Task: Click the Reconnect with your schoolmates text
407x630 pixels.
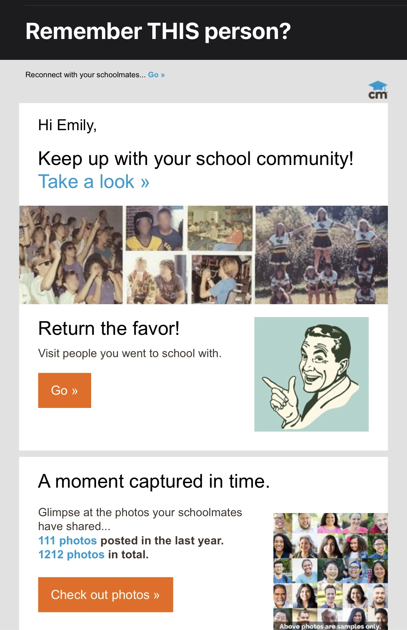Action: point(85,75)
